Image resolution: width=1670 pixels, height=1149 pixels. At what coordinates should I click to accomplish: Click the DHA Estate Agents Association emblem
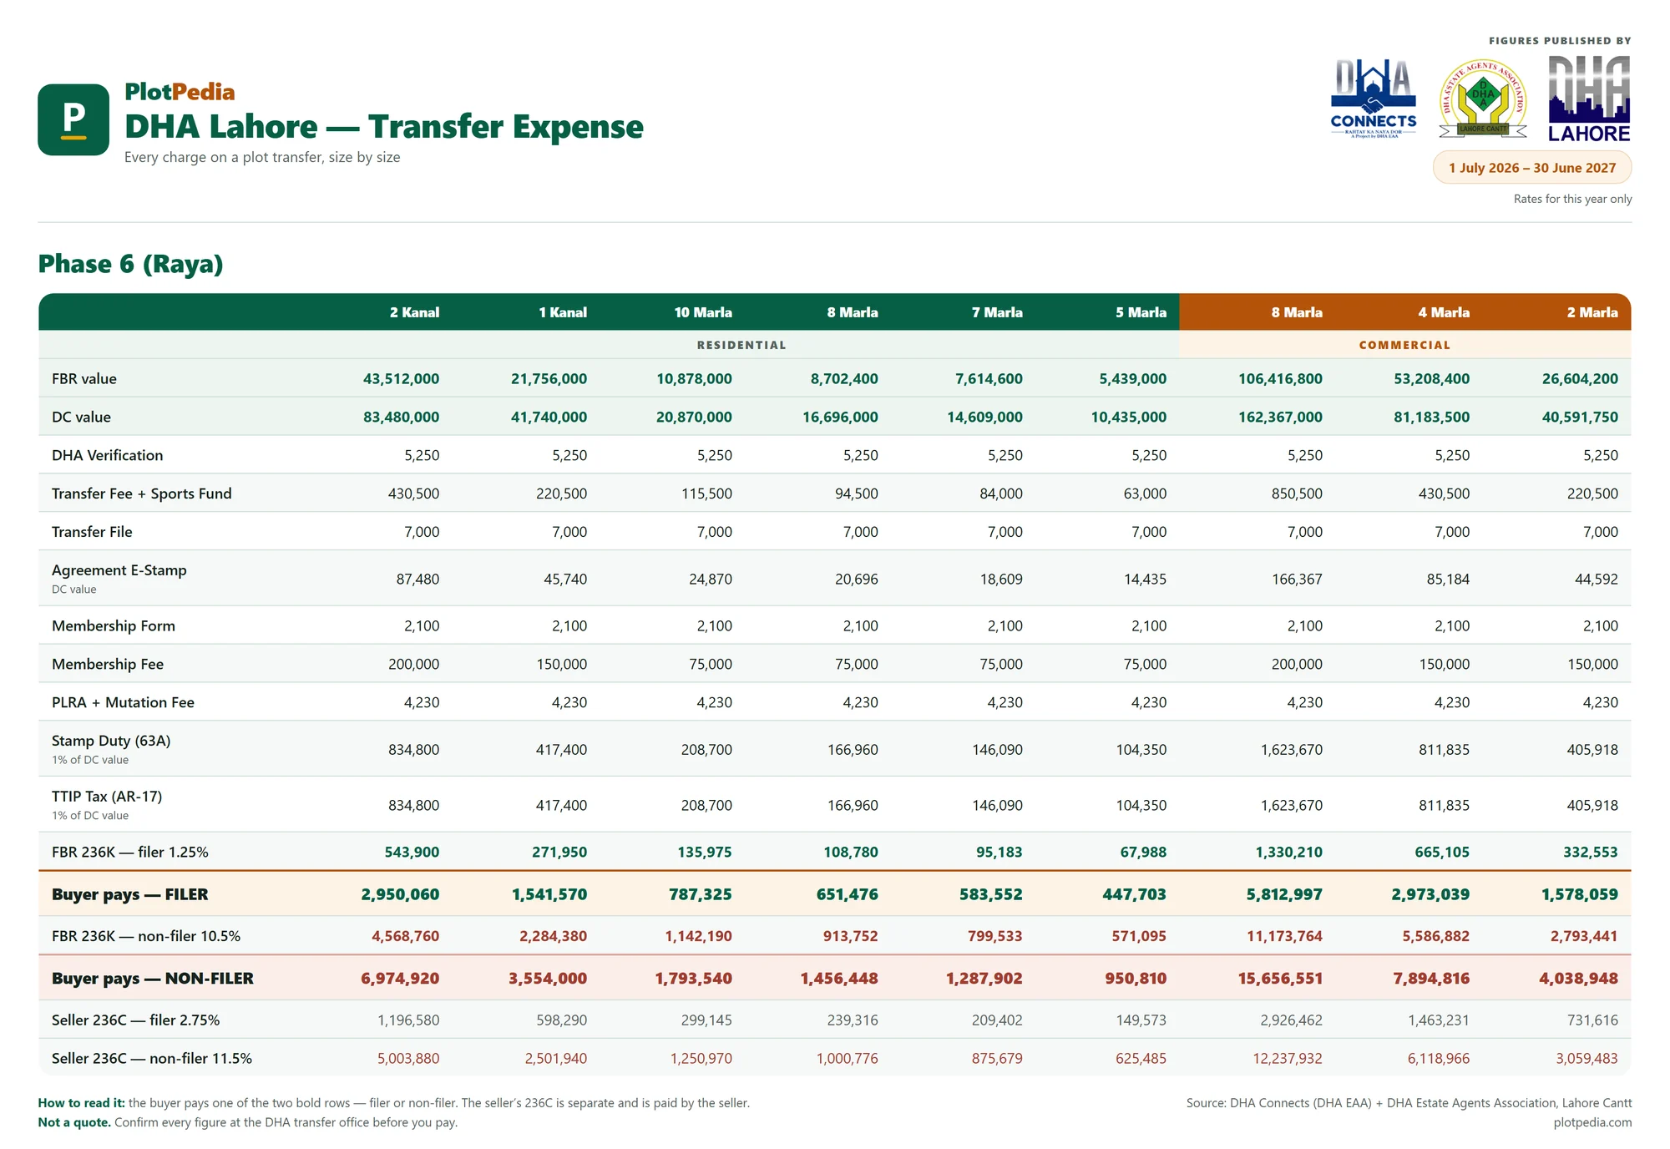tap(1483, 99)
